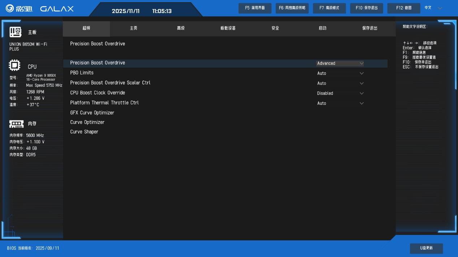This screenshot has width=458, height=257.
Task: Click the memory module icon
Action: [16, 124]
